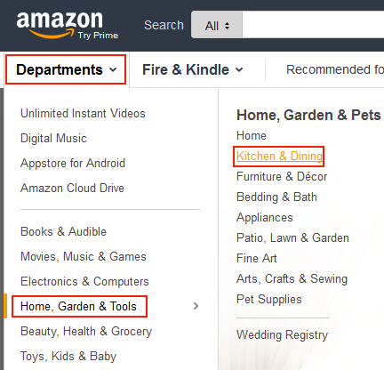Choose Appstore for Android
This screenshot has height=370, width=384.
(73, 164)
